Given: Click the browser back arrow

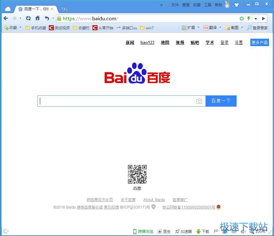Looking at the screenshot, I should tap(6, 18).
